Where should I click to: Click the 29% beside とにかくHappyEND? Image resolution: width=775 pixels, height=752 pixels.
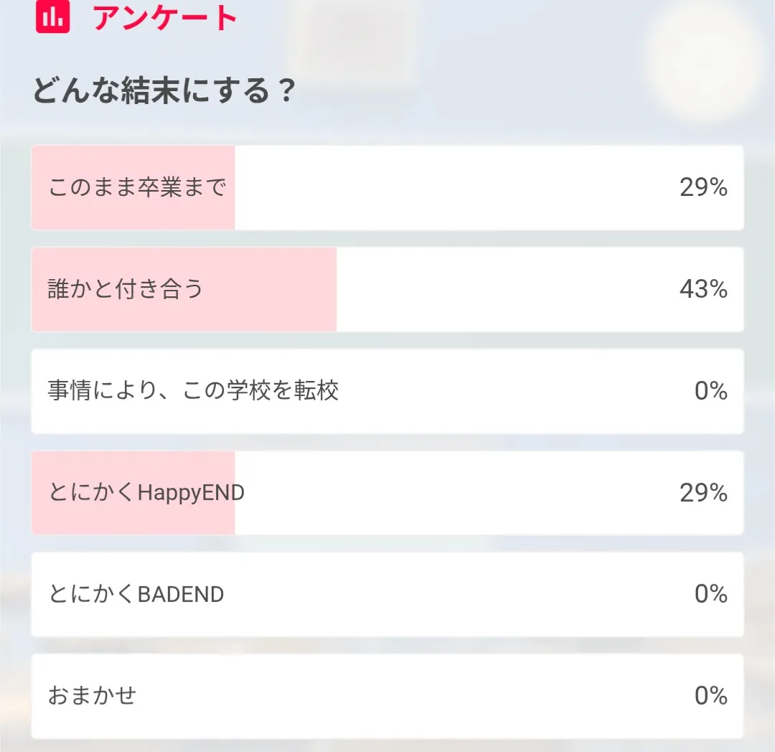point(703,493)
